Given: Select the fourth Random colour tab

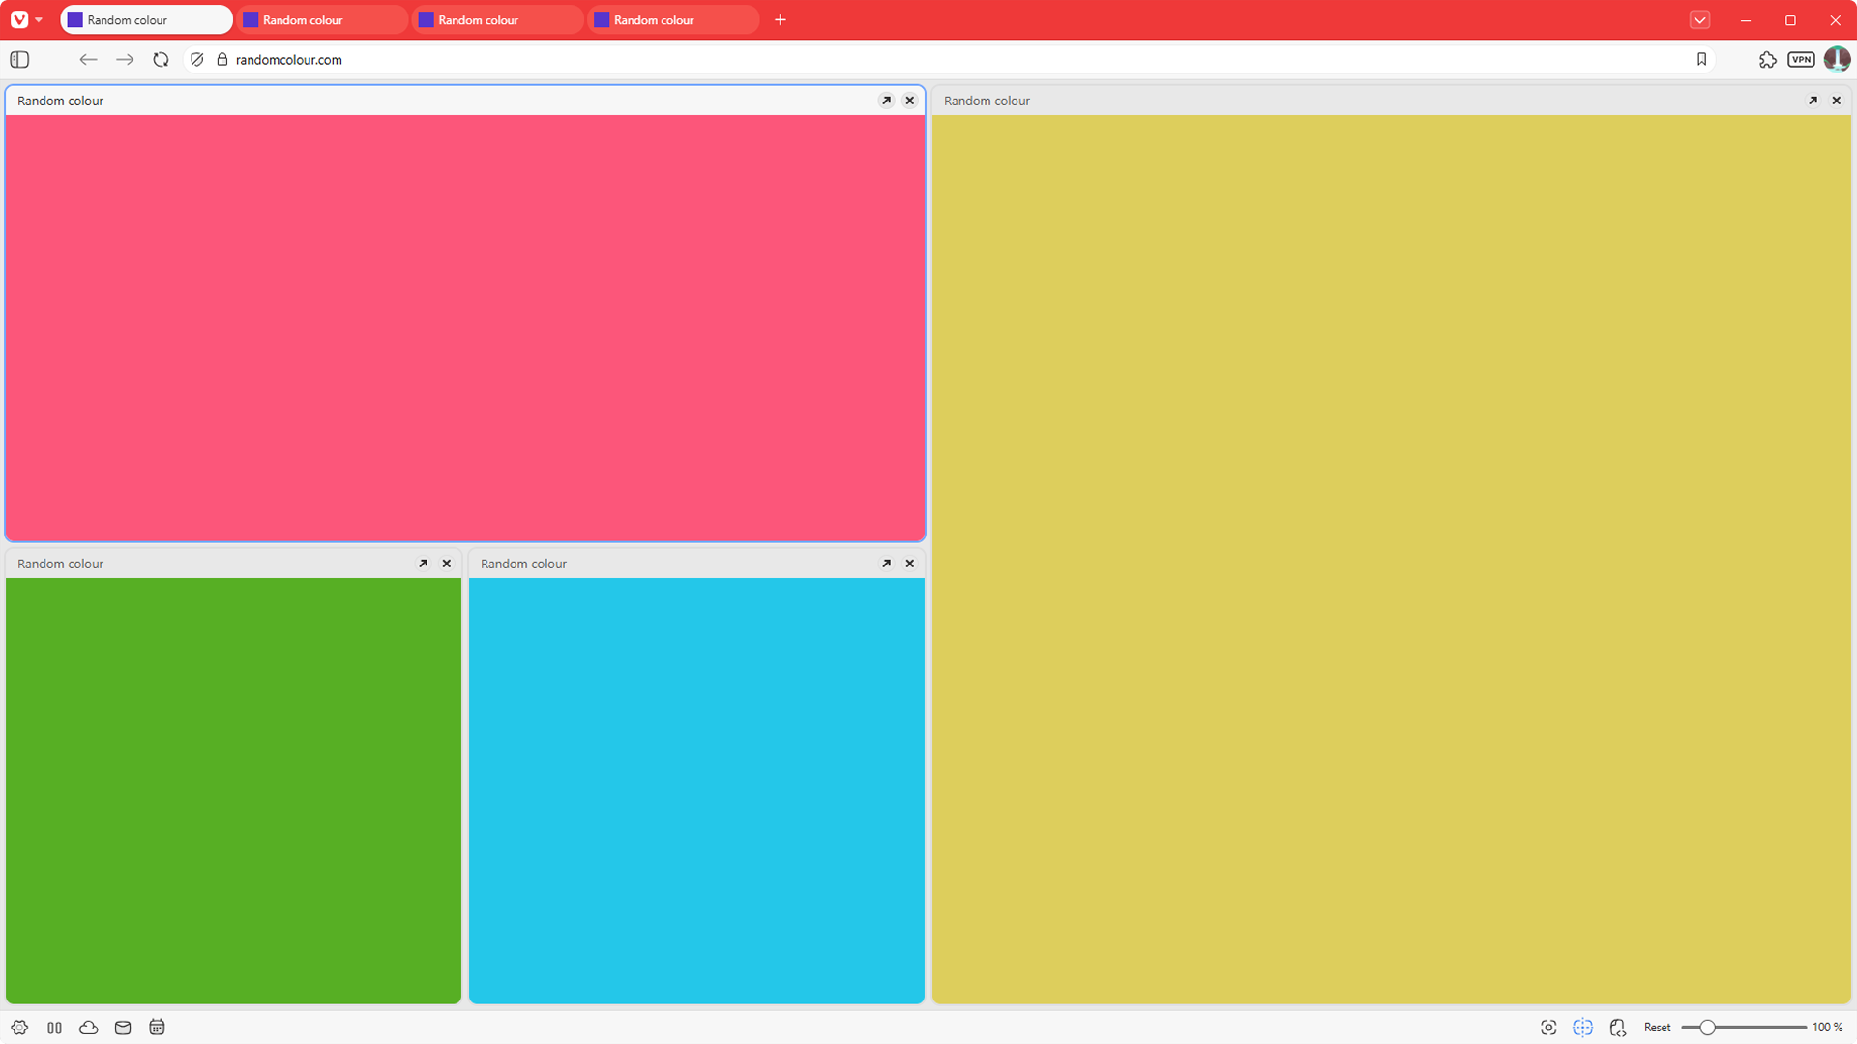Looking at the screenshot, I should pos(674,19).
